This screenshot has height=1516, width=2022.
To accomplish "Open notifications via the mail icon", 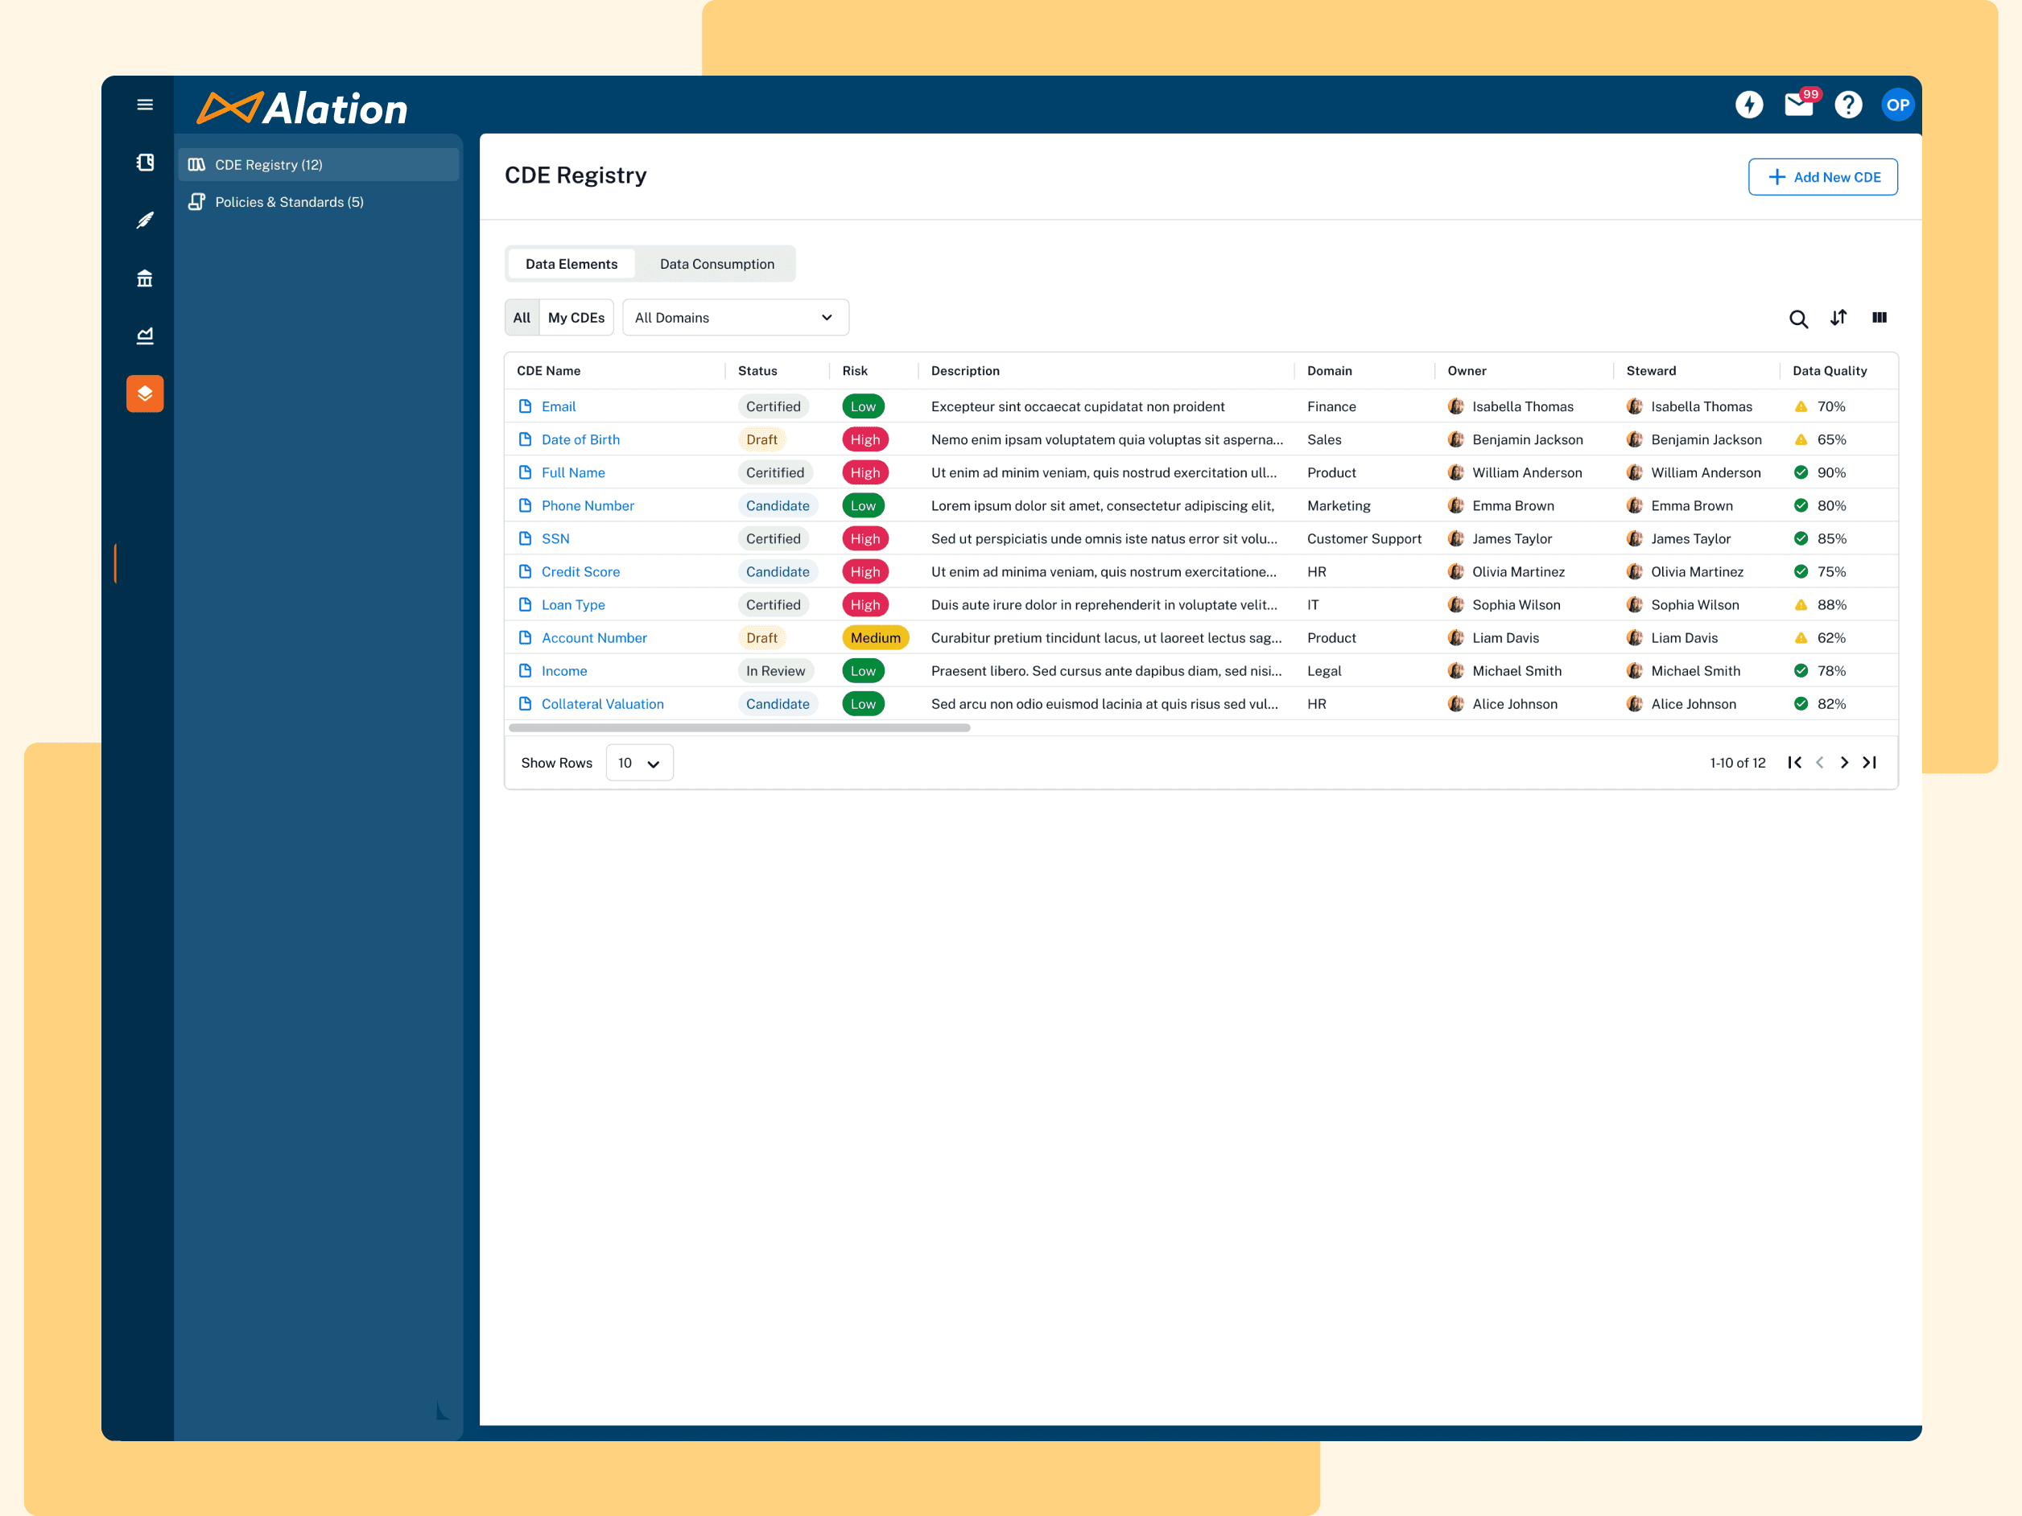I will coord(1798,104).
